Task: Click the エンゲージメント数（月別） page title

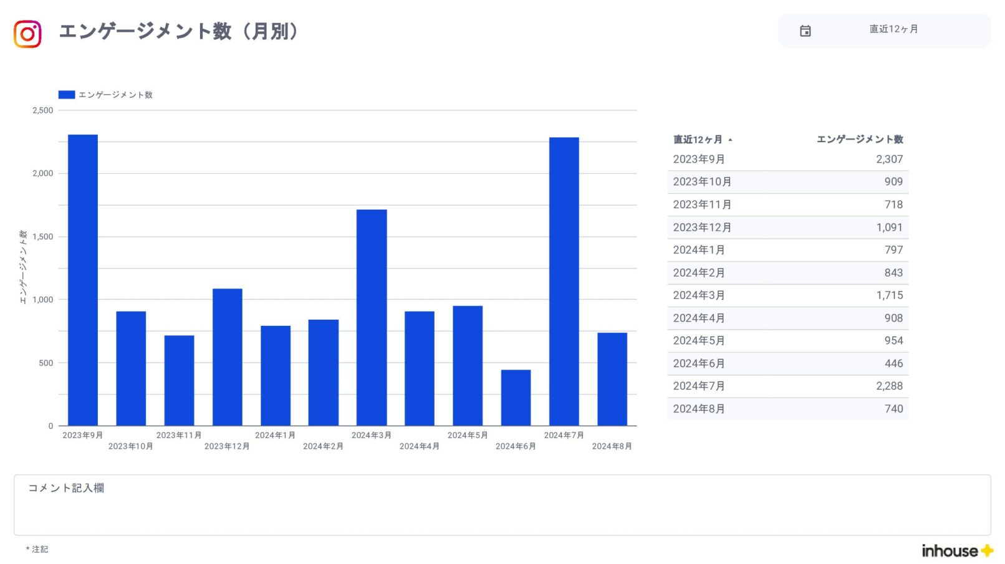Action: (178, 31)
